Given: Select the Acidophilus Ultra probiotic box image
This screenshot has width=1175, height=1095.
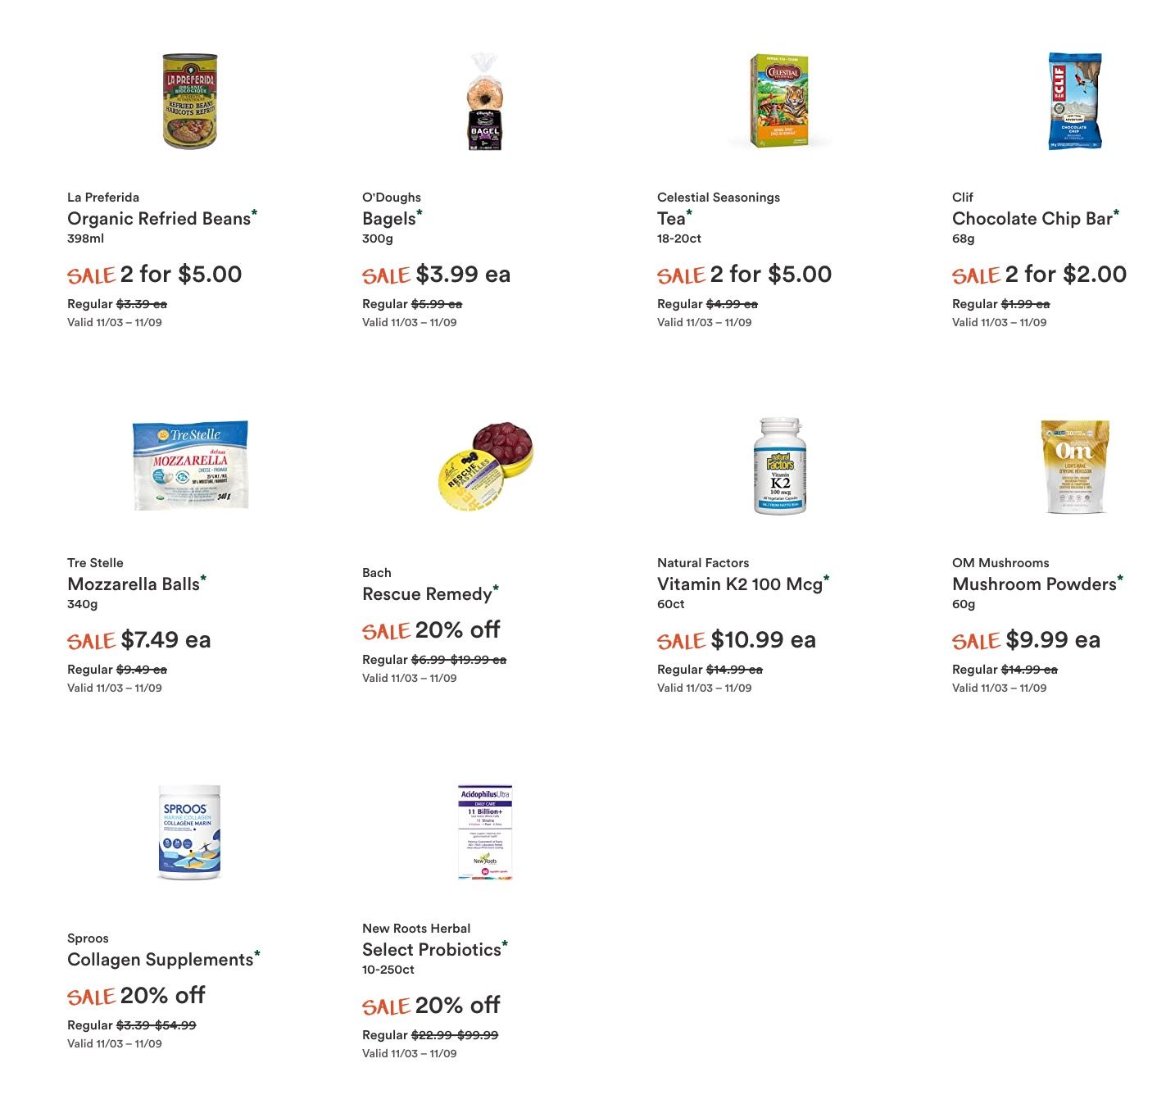Looking at the screenshot, I should 485,831.
